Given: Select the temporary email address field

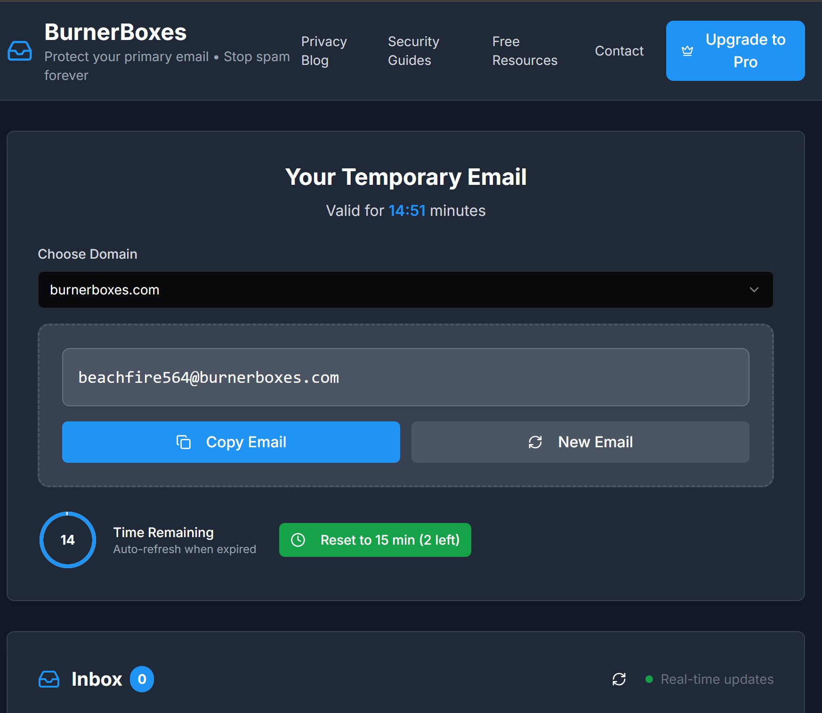Looking at the screenshot, I should (x=405, y=377).
